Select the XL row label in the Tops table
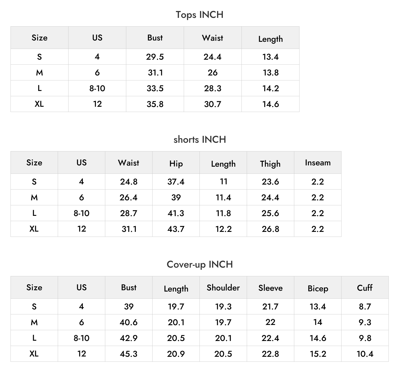This screenshot has width=399, height=372. pyautogui.click(x=39, y=104)
